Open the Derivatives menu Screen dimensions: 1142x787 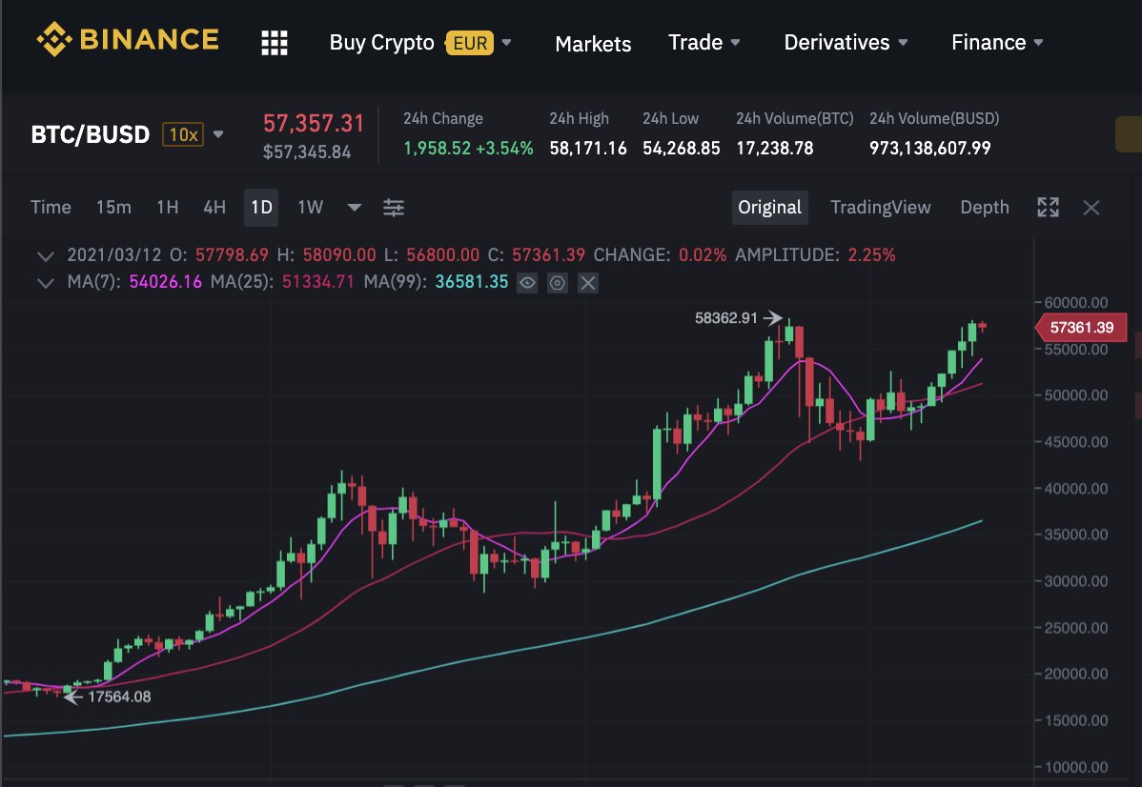coord(837,42)
